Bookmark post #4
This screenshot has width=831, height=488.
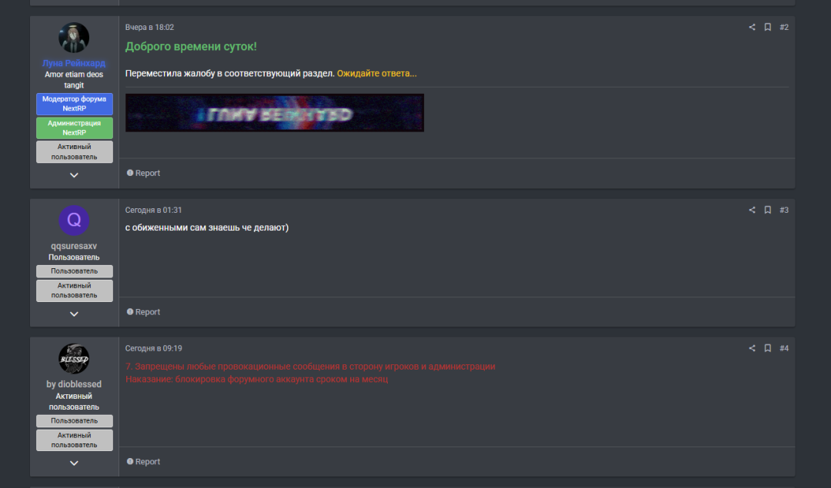(x=767, y=348)
